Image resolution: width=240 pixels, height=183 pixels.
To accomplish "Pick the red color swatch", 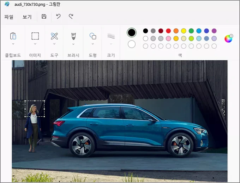I will coord(168,31).
